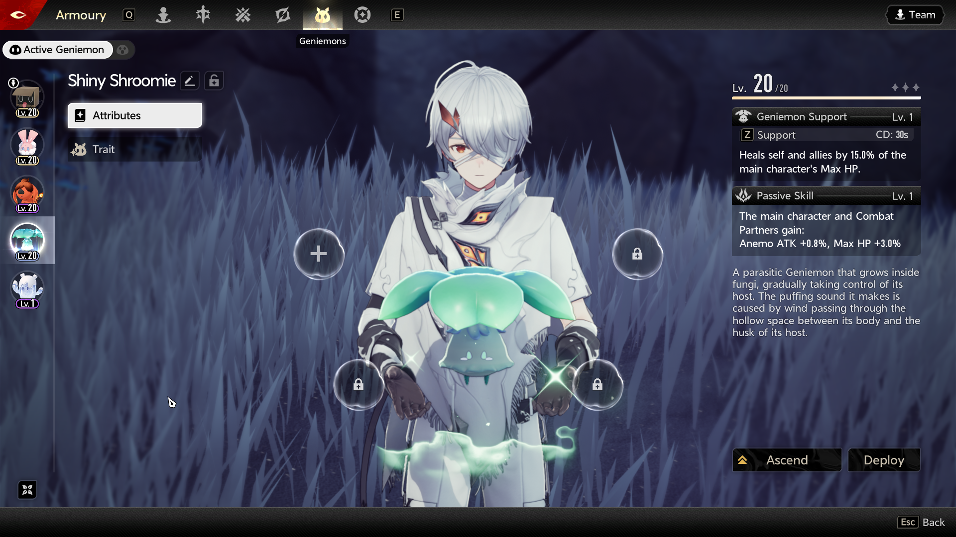Expand the Geniemon Support skill panel
This screenshot has height=537, width=956.
[x=826, y=117]
